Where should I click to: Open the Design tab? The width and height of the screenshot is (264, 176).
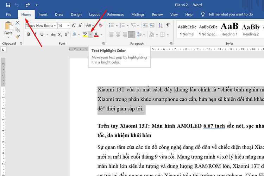pos(76,14)
